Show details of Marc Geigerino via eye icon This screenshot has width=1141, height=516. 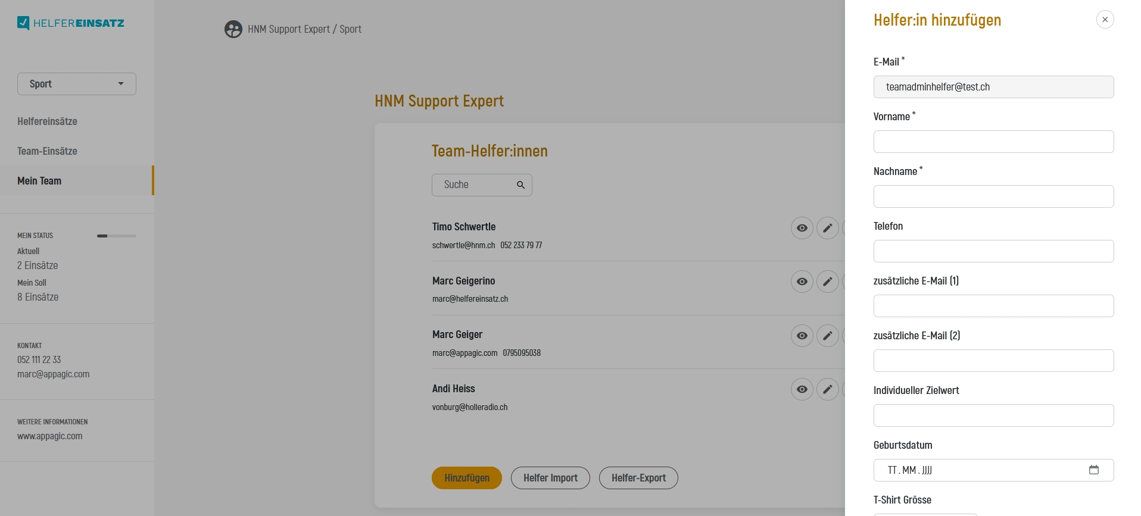[802, 282]
